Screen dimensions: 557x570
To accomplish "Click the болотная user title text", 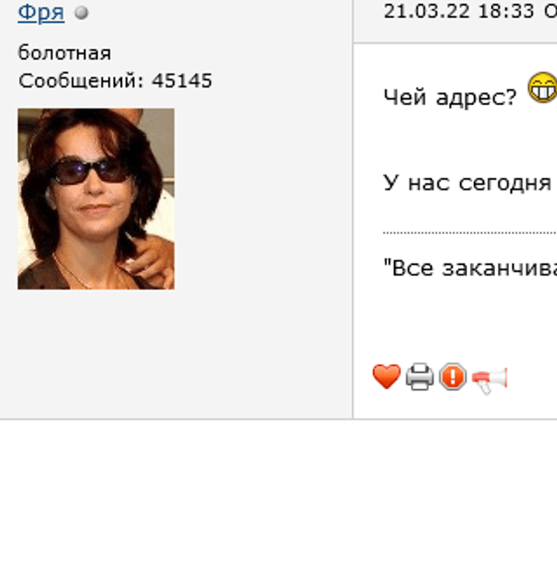I will (x=64, y=53).
